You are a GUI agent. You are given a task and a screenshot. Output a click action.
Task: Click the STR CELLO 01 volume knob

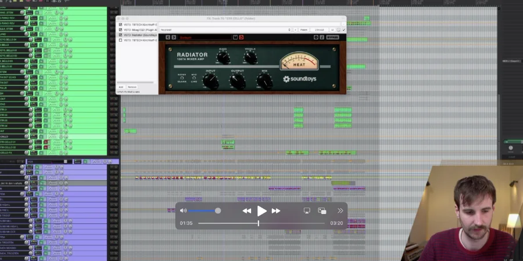[31, 142]
